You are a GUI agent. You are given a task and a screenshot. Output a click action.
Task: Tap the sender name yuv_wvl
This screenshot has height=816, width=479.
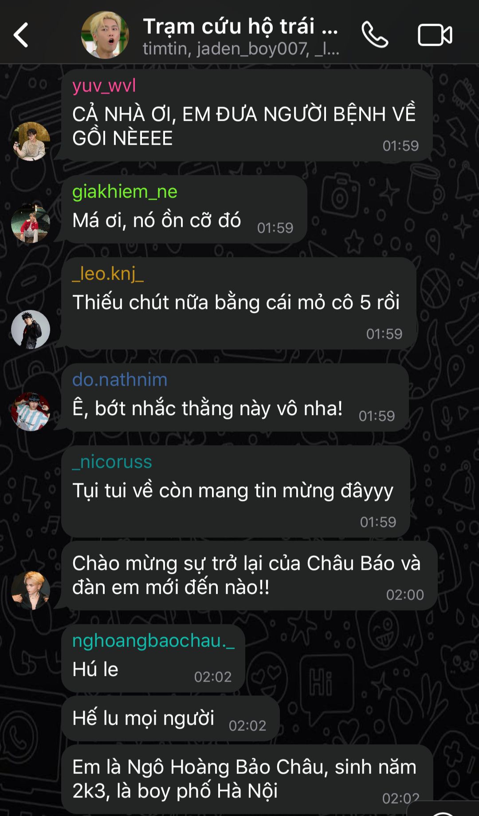pyautogui.click(x=104, y=85)
